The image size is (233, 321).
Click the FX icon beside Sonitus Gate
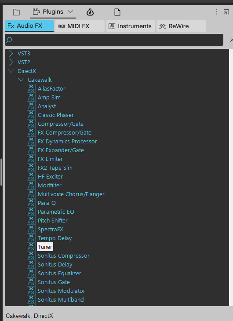[x=31, y=282]
